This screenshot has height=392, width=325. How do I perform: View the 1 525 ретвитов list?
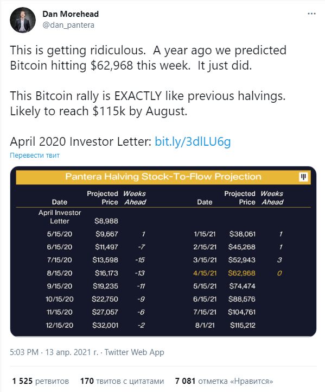tap(40, 381)
